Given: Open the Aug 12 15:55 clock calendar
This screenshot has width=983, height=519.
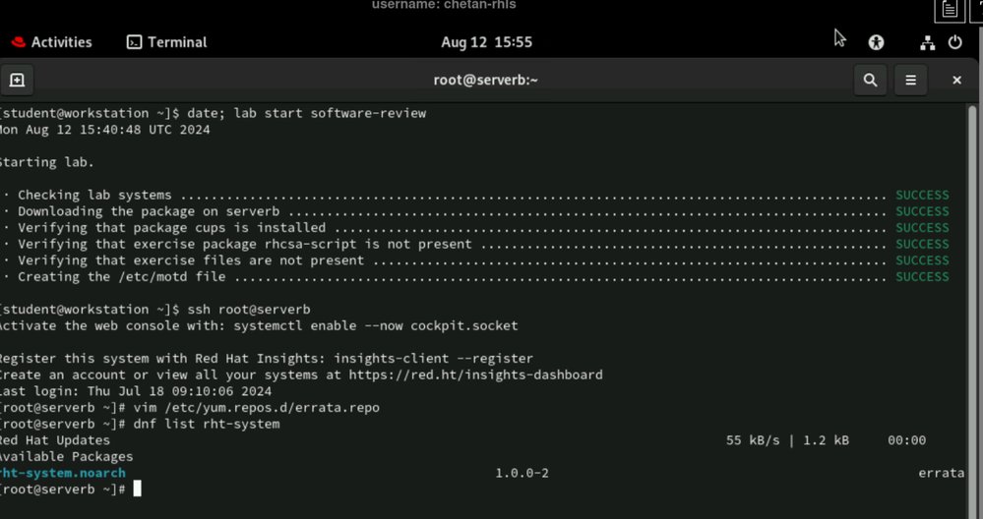Looking at the screenshot, I should click(x=486, y=42).
